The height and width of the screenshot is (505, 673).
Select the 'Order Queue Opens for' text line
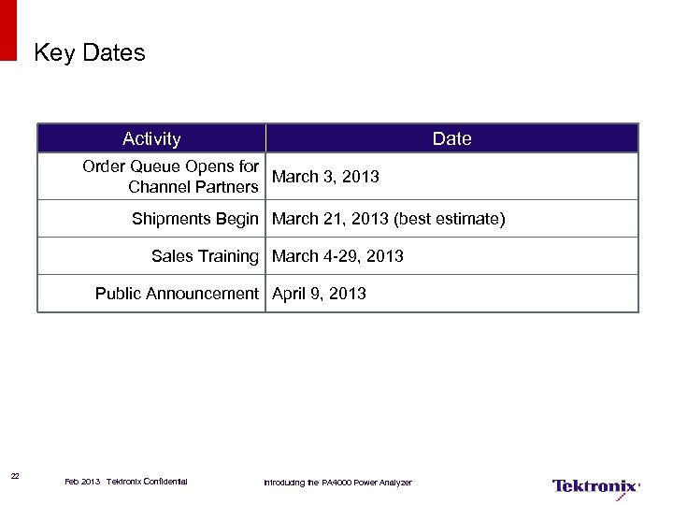pos(170,166)
